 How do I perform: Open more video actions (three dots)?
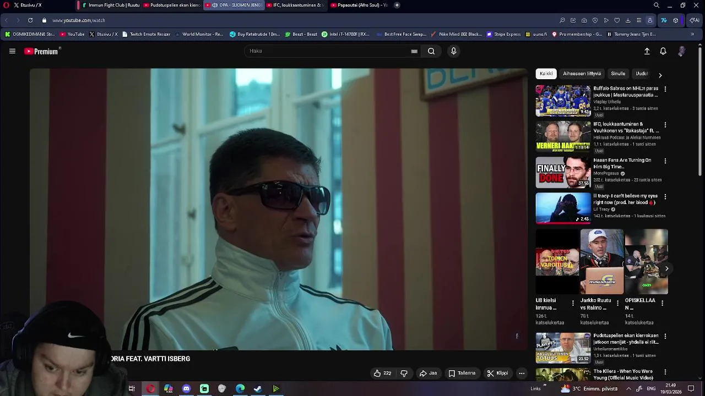pos(522,373)
